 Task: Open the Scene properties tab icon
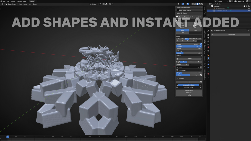pos(208,44)
